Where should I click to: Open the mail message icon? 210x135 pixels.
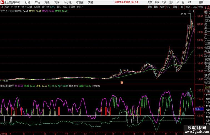click(x=189, y=2)
